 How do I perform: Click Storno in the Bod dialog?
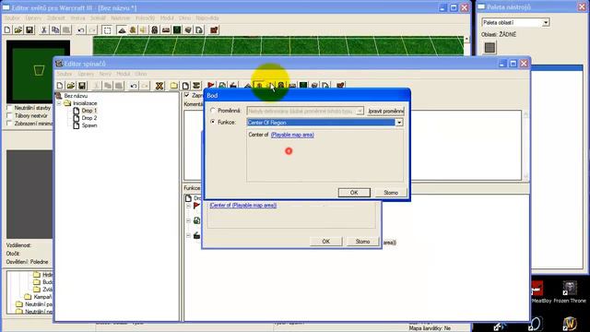(391, 193)
